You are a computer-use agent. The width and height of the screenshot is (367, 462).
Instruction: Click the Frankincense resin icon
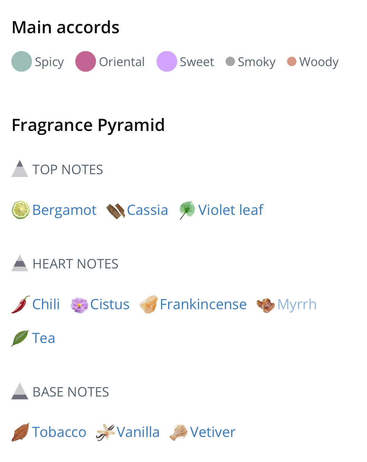[x=149, y=304]
